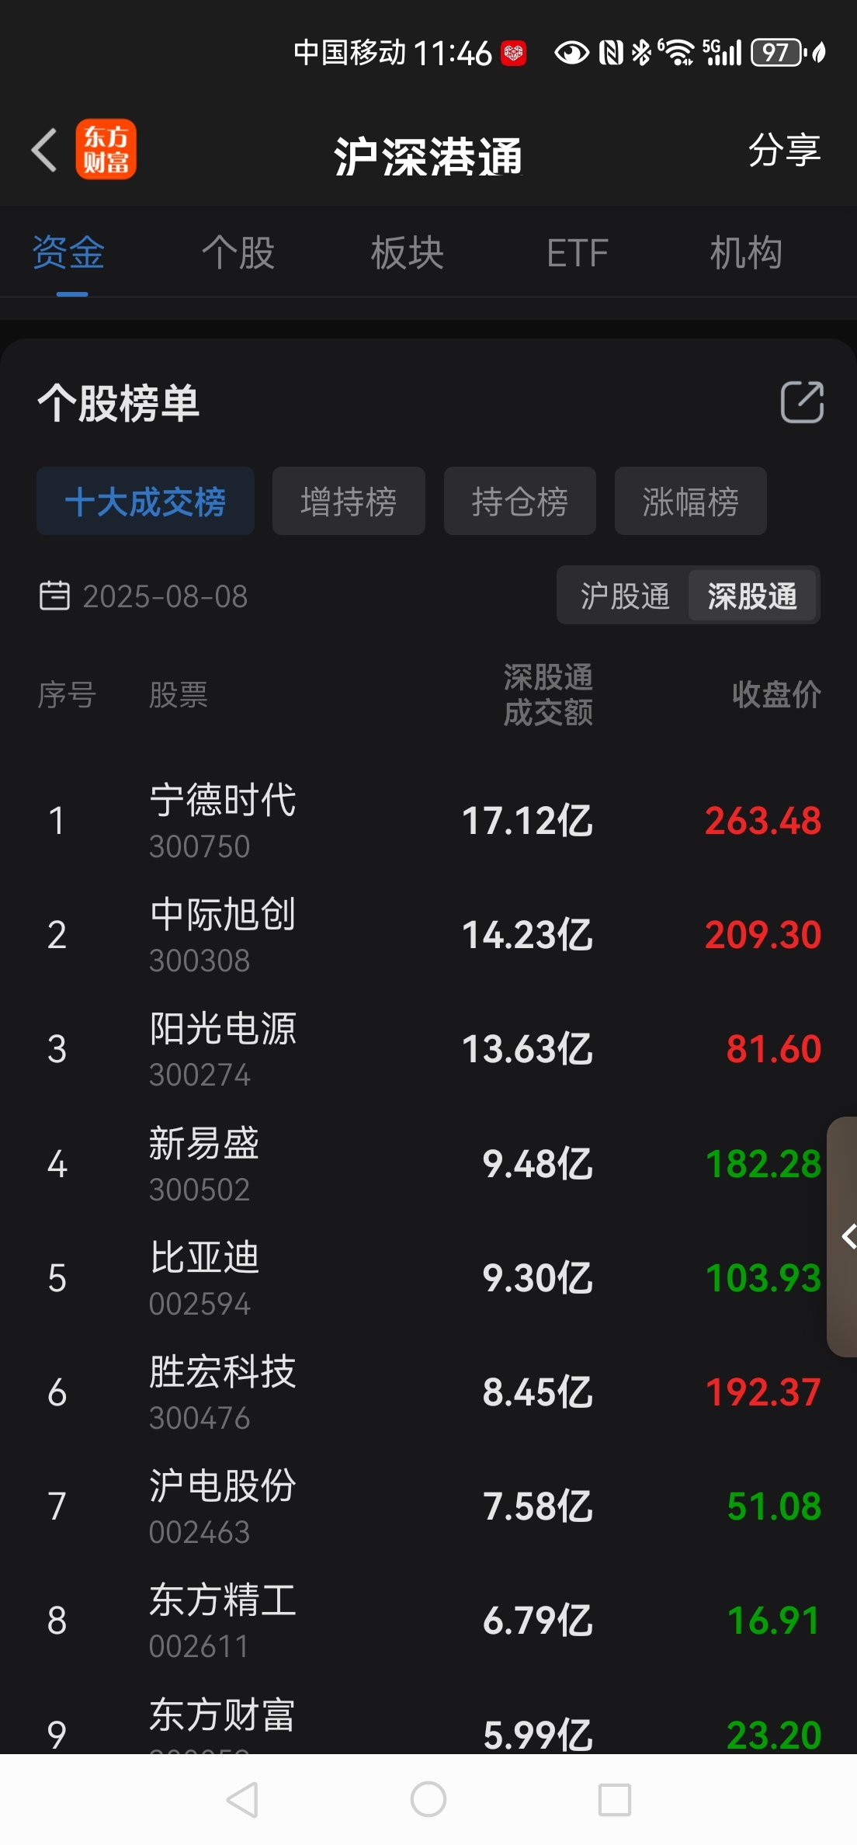Tap the date 2025-08-08
The width and height of the screenshot is (857, 1845).
click(x=165, y=596)
